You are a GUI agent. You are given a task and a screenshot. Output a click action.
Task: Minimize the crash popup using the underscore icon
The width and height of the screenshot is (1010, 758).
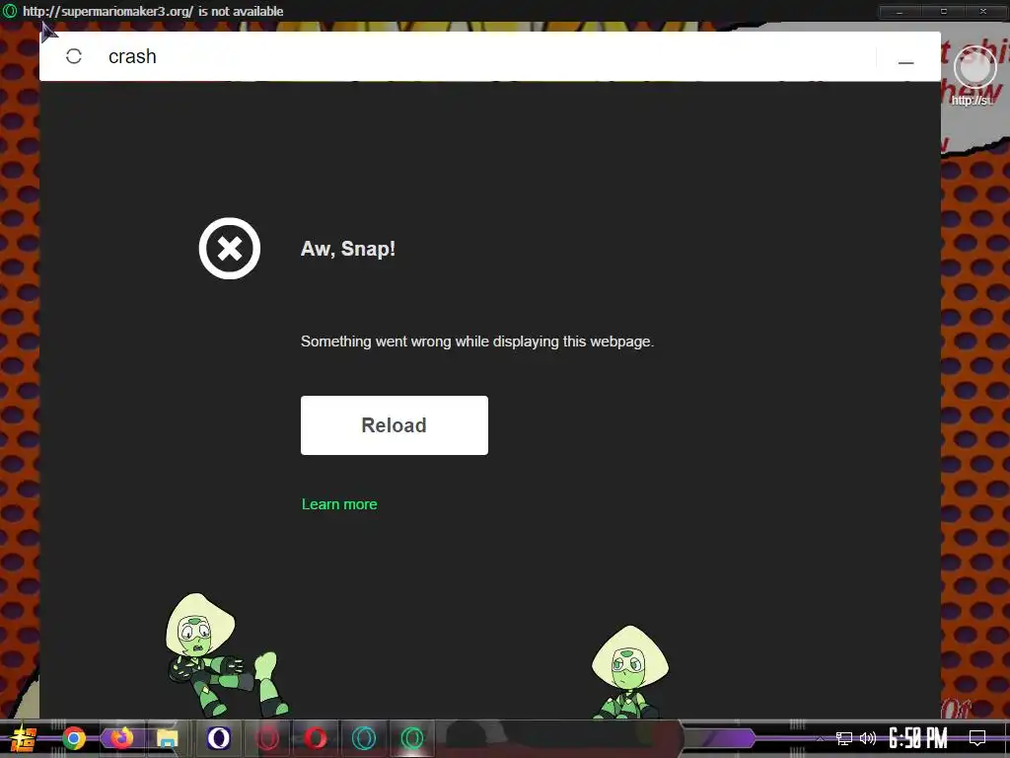[x=905, y=60]
